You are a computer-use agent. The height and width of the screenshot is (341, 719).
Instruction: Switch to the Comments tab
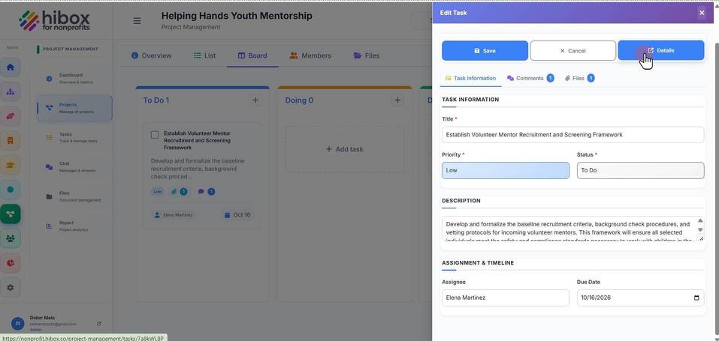click(530, 78)
